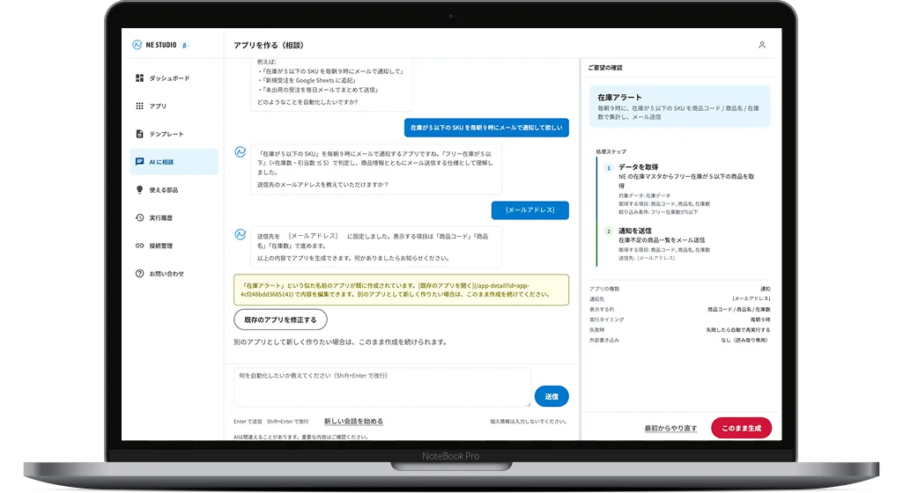The height and width of the screenshot is (493, 903).
Task: Click the 在庫アラート summary card
Action: 679,107
